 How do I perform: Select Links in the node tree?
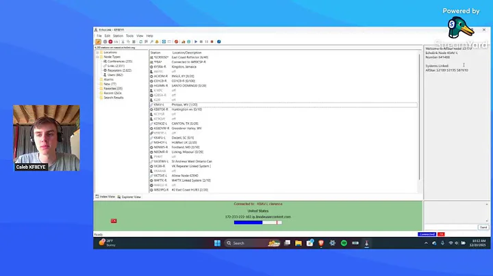(x=116, y=66)
